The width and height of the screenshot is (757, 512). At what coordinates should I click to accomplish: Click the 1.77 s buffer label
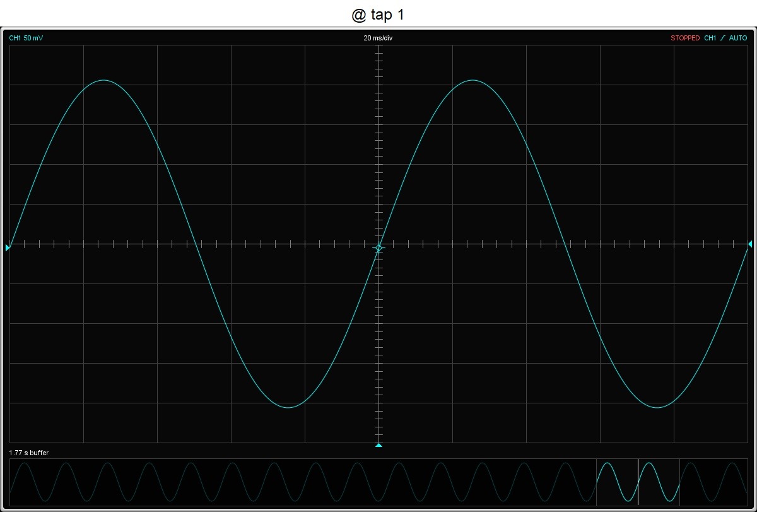[28, 453]
